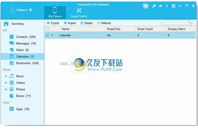The height and width of the screenshot is (129, 198).
Task: Click the feedback notes icon in title bar
Action: pyautogui.click(x=174, y=6)
